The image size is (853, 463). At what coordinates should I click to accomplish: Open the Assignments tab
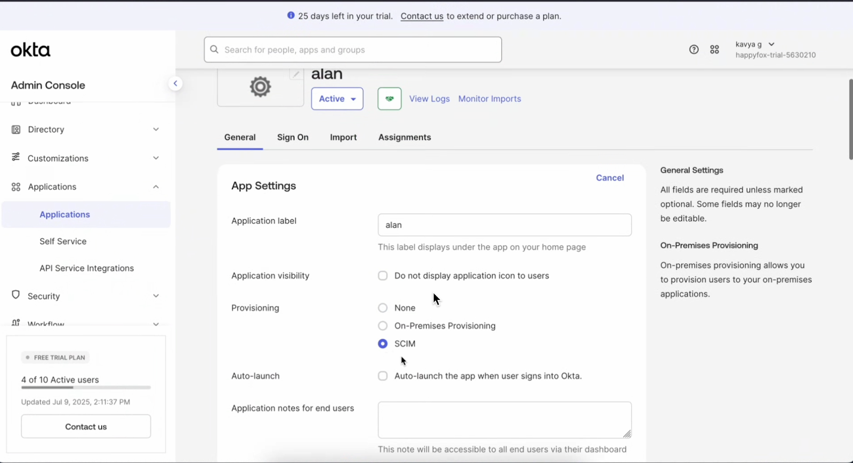pyautogui.click(x=405, y=137)
